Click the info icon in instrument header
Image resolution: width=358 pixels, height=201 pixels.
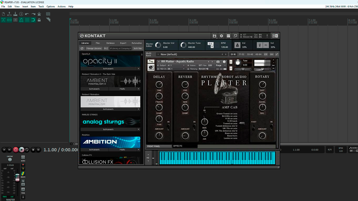(x=224, y=62)
